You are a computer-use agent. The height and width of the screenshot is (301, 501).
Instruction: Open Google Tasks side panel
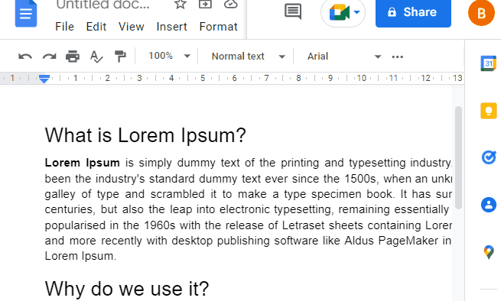[489, 157]
